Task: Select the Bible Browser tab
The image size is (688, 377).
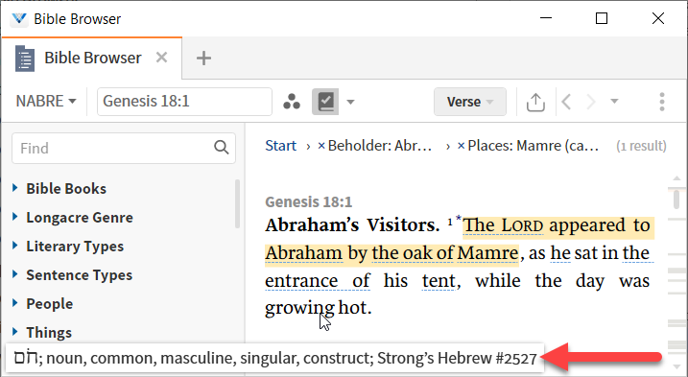Action: [92, 58]
